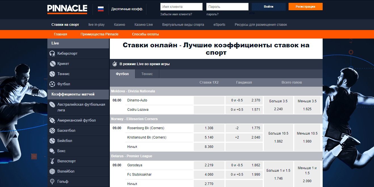Click the medal icon beside Велоспорт
The height and width of the screenshot is (187, 374).
52,161
